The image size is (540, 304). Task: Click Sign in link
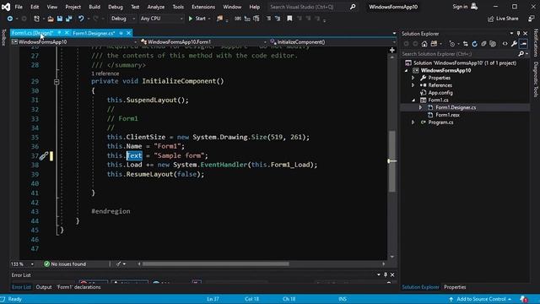point(460,7)
